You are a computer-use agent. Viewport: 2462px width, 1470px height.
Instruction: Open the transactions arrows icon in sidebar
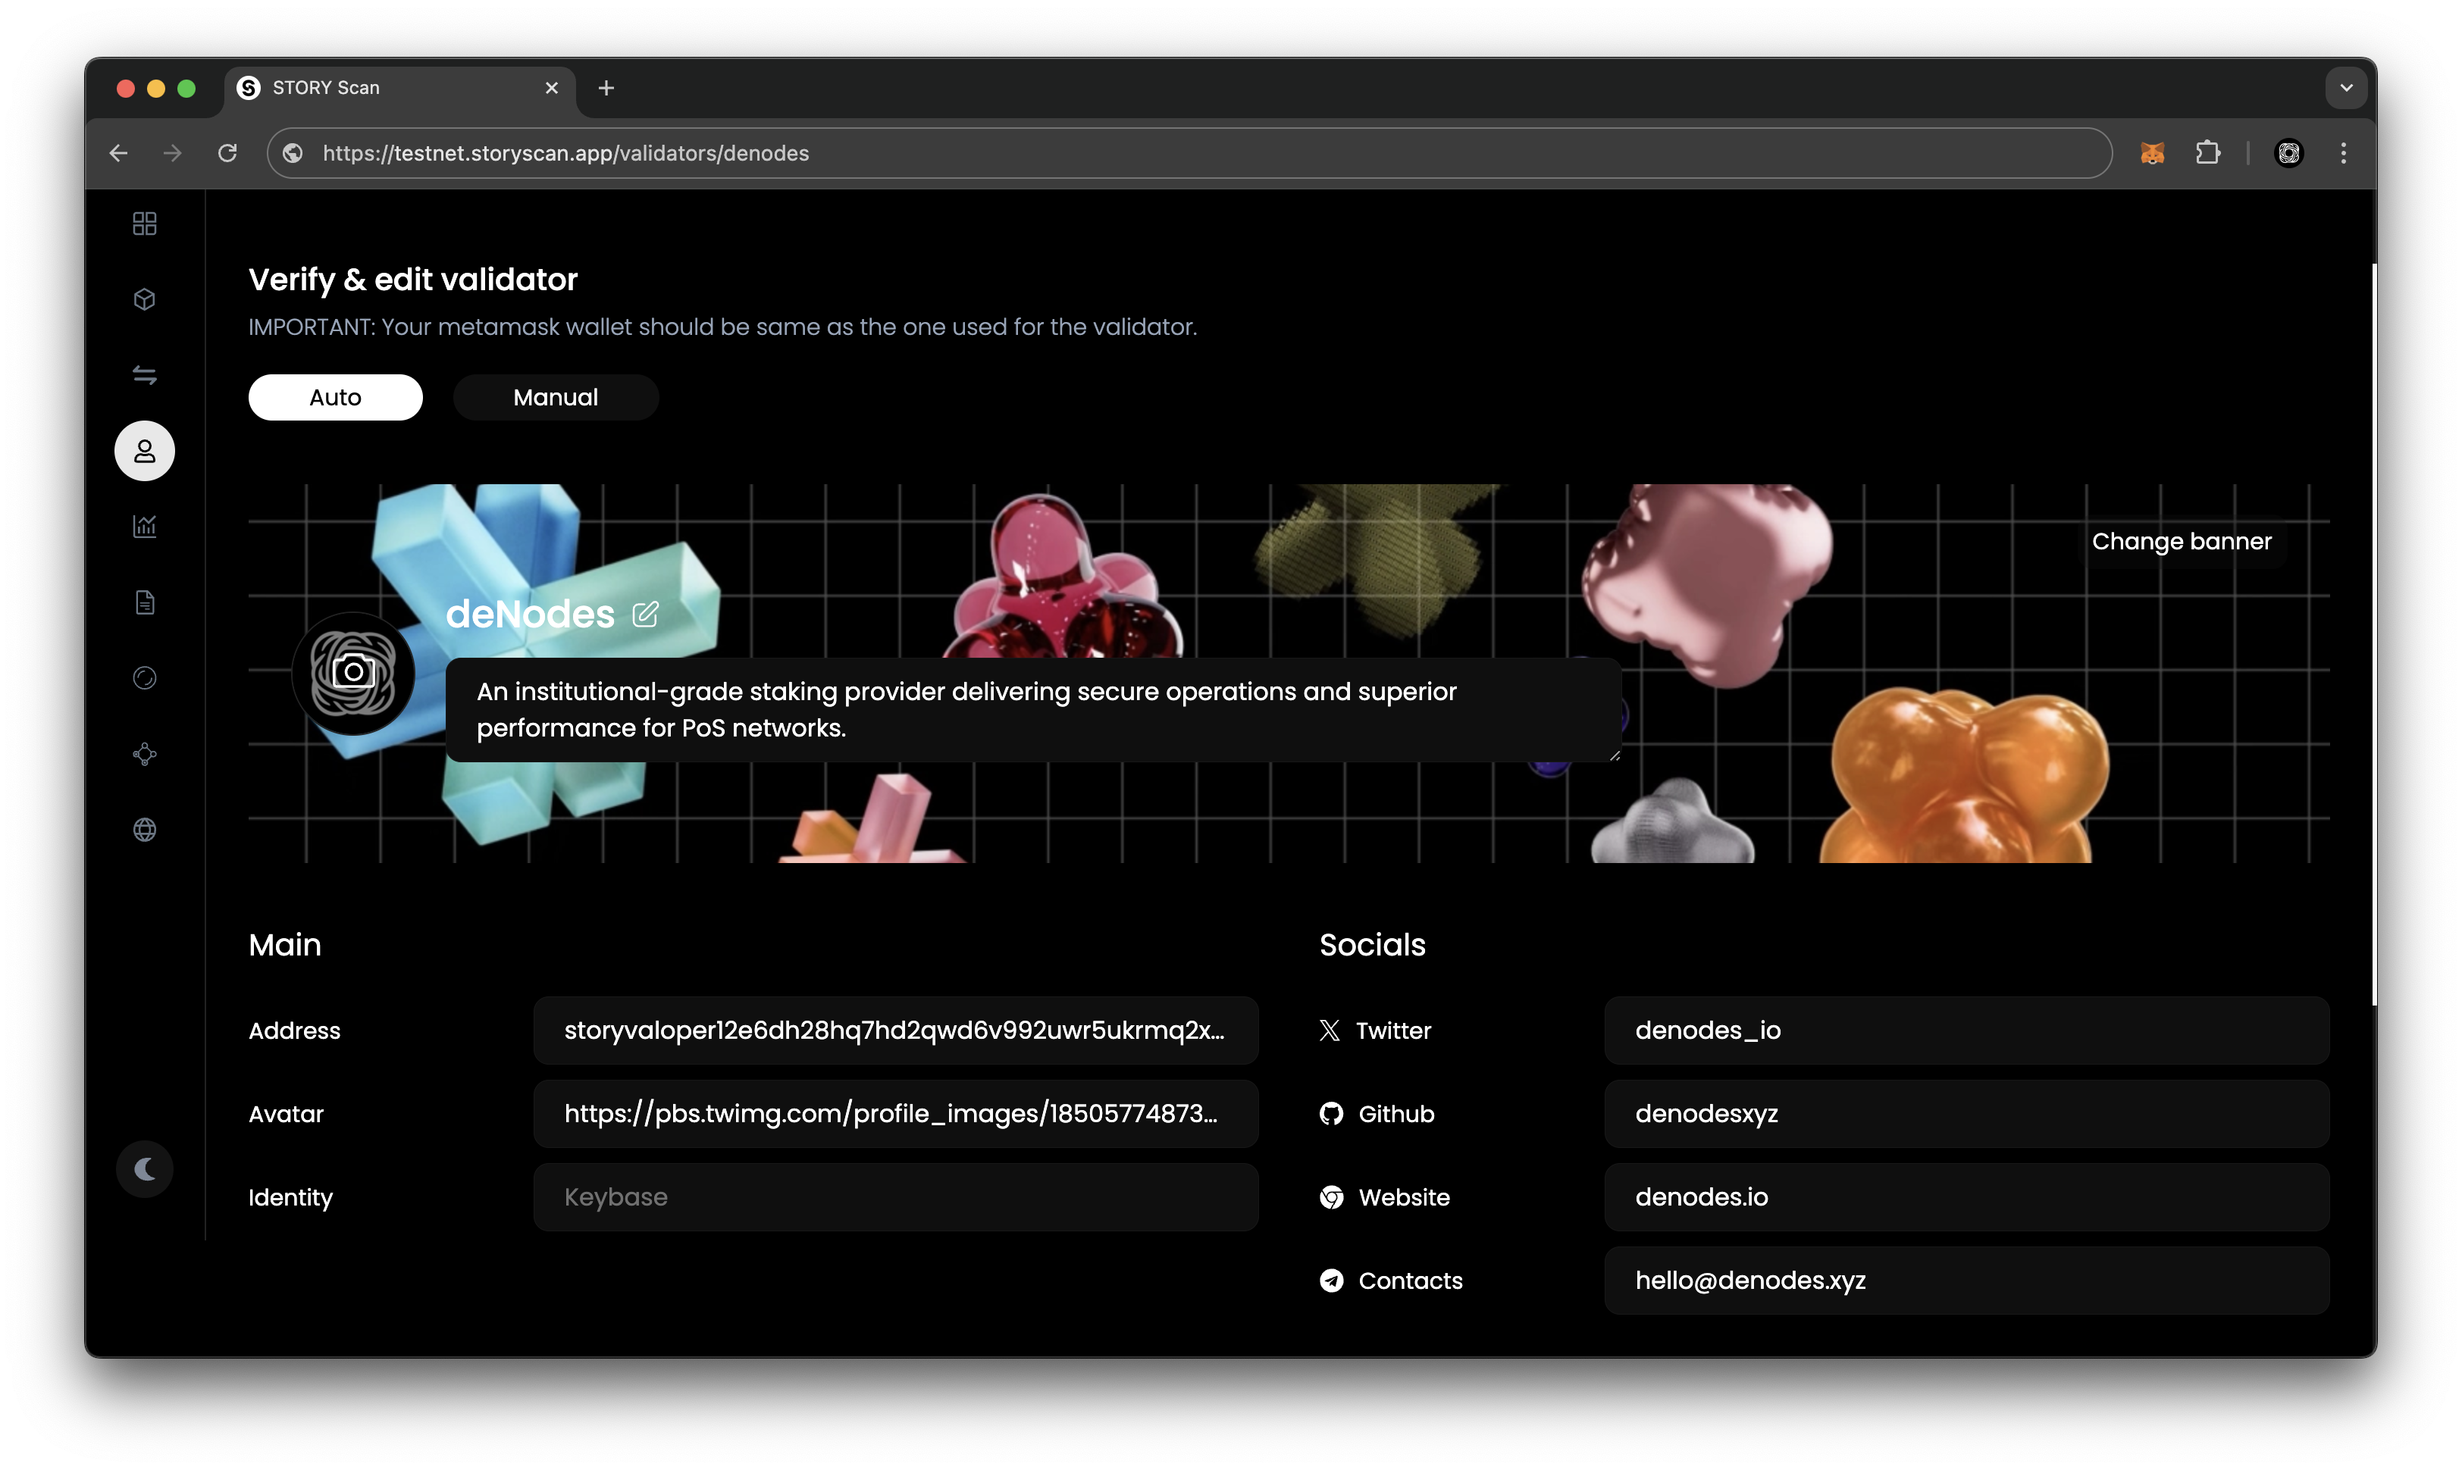(145, 375)
